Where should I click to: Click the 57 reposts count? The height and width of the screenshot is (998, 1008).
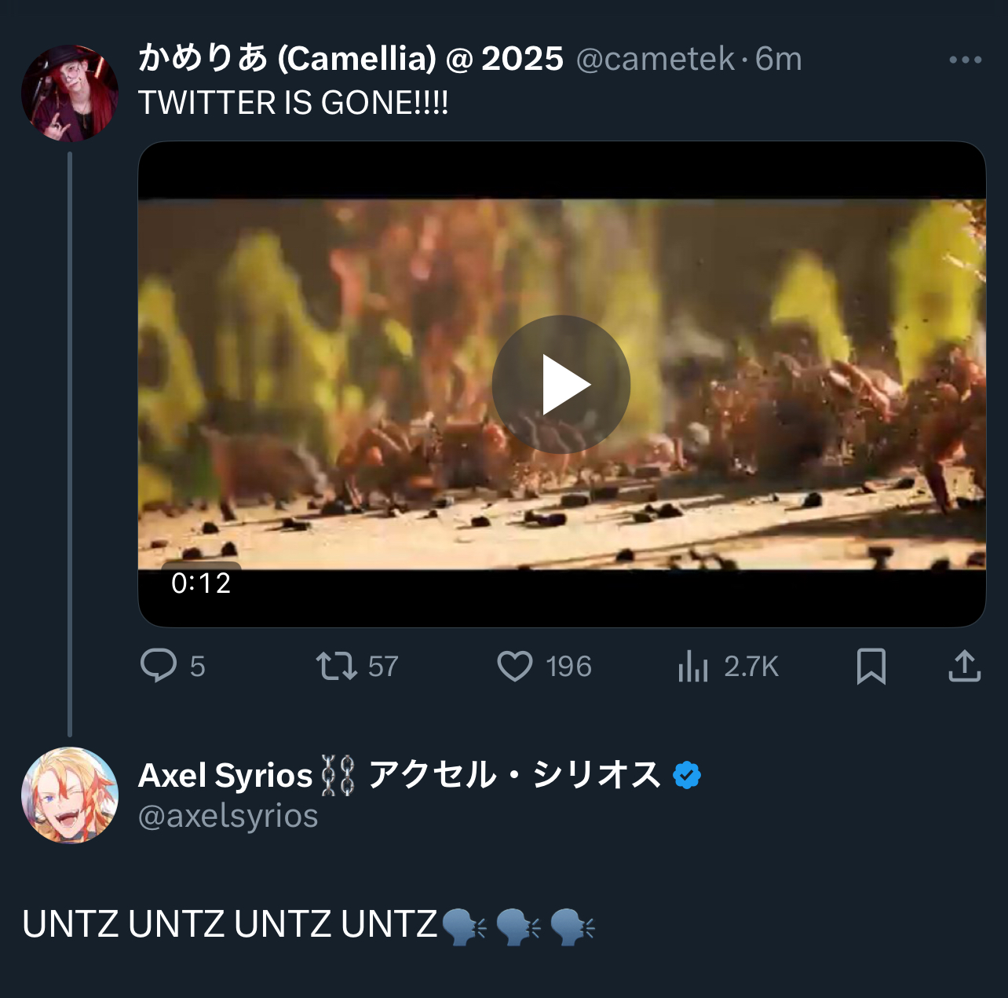pos(383,667)
